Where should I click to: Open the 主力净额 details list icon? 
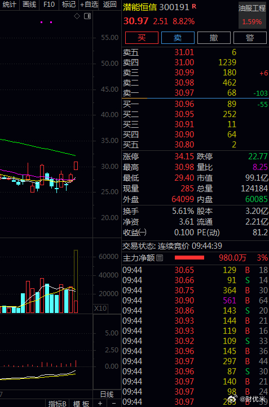click(x=160, y=258)
